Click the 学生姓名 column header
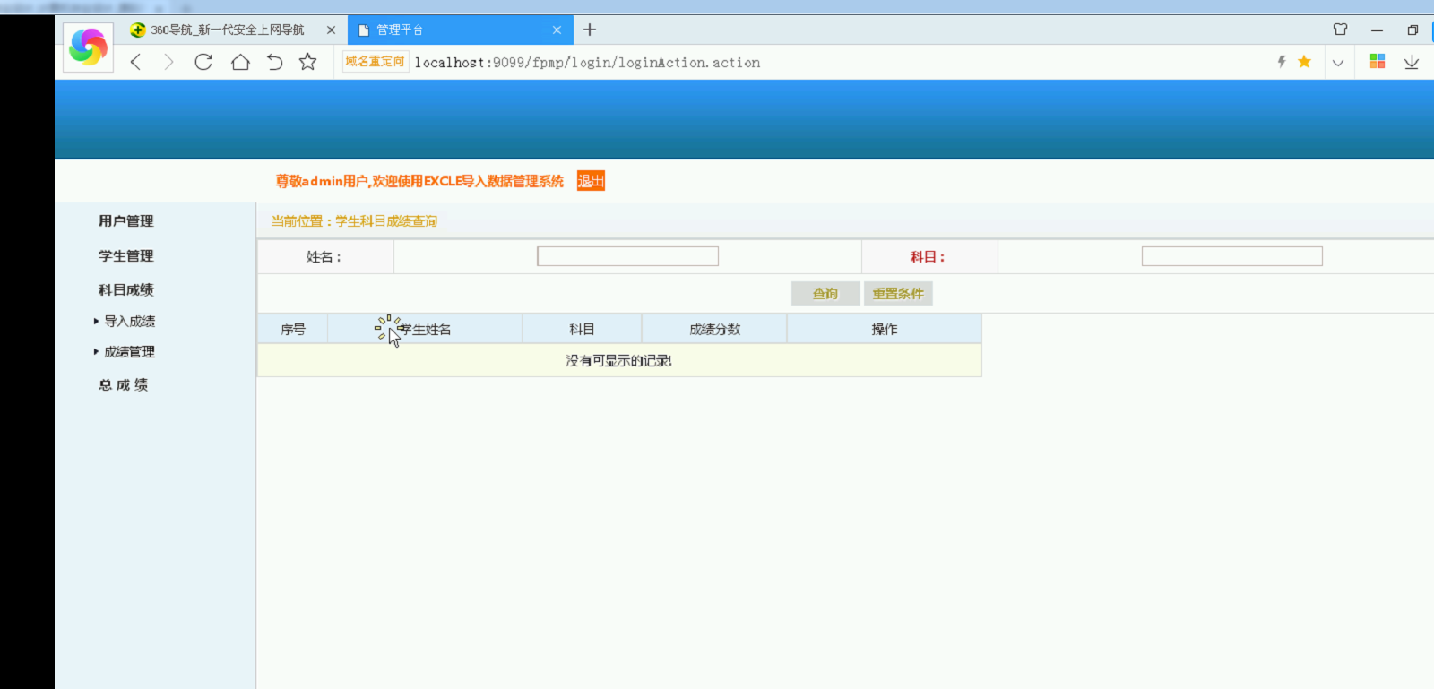 tap(425, 330)
